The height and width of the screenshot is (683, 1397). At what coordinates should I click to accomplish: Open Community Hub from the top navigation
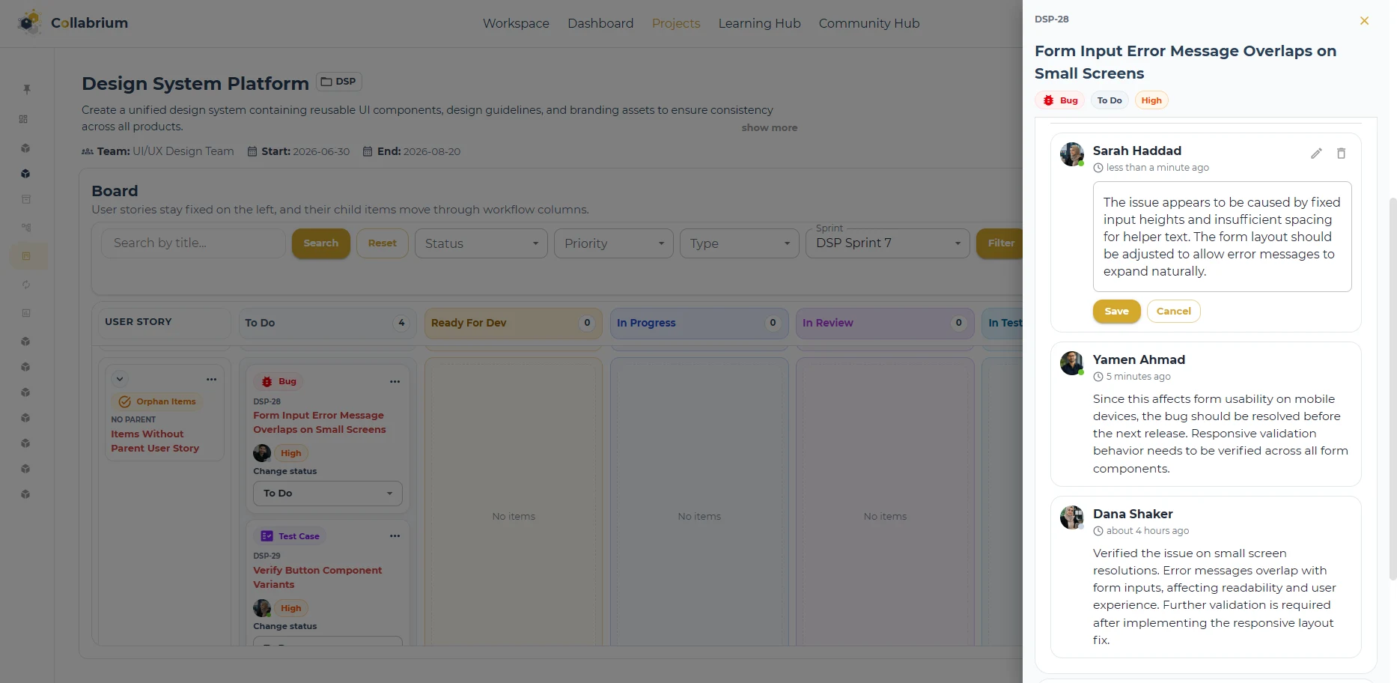click(868, 23)
